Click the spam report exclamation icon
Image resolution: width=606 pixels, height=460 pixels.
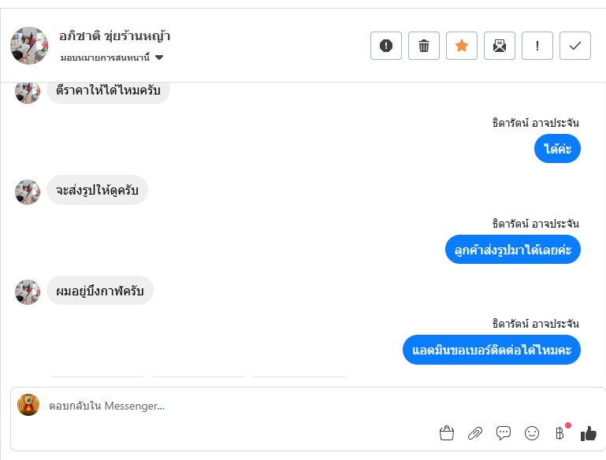pyautogui.click(x=386, y=46)
